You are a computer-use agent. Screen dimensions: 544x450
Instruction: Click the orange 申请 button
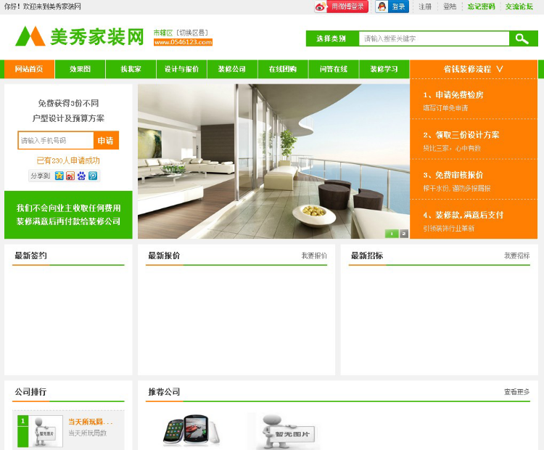click(x=106, y=140)
